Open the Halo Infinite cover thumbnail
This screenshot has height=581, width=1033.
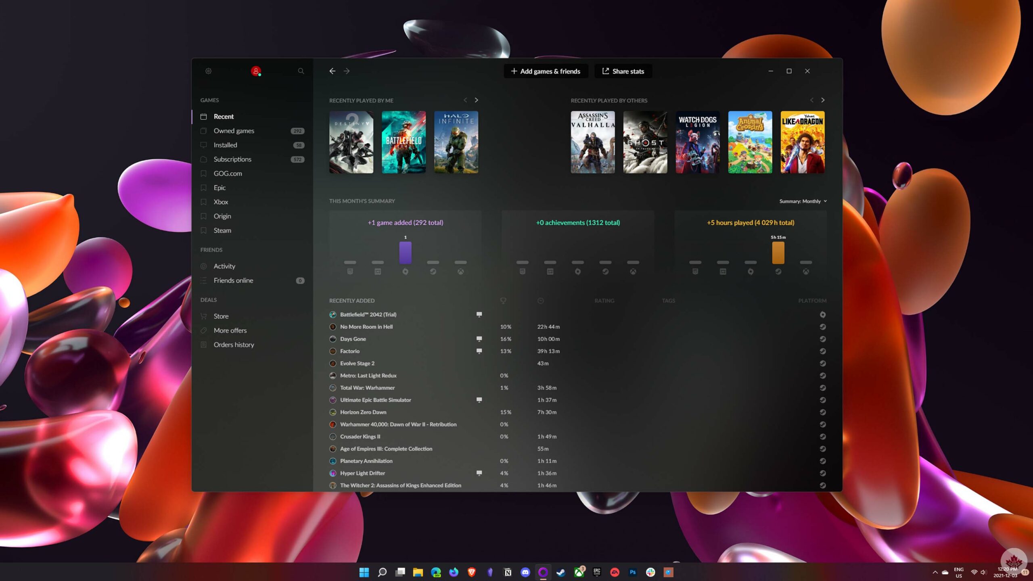(x=456, y=142)
